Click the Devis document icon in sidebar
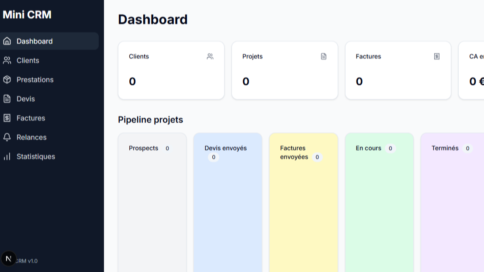The height and width of the screenshot is (272, 484). point(7,99)
